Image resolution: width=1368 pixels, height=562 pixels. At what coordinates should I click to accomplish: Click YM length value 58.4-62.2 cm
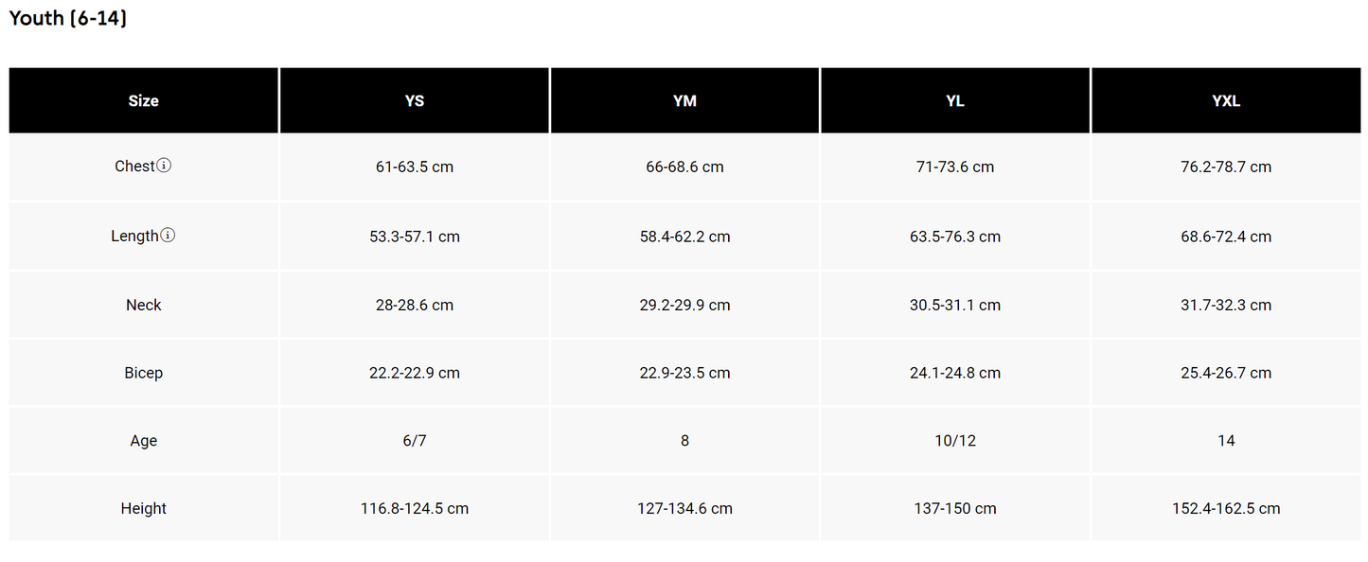click(684, 237)
